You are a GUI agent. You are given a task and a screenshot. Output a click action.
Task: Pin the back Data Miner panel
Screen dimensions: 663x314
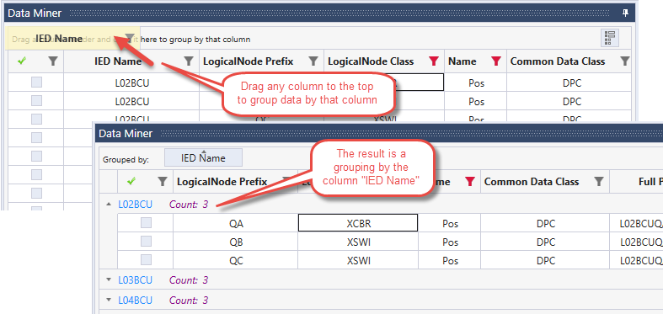(625, 13)
